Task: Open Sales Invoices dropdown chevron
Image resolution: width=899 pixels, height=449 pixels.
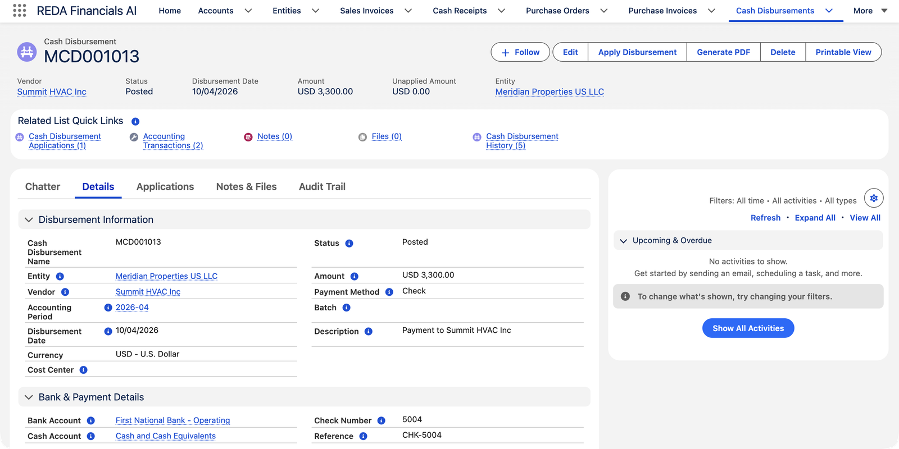Action: tap(408, 11)
